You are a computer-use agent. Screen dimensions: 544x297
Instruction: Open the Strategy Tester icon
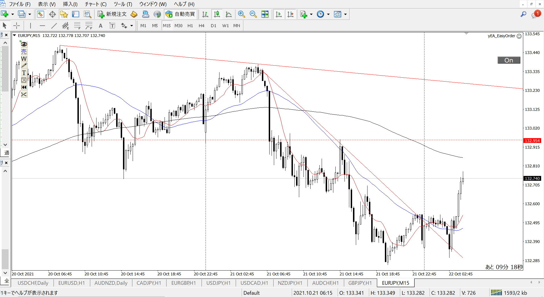click(x=87, y=14)
